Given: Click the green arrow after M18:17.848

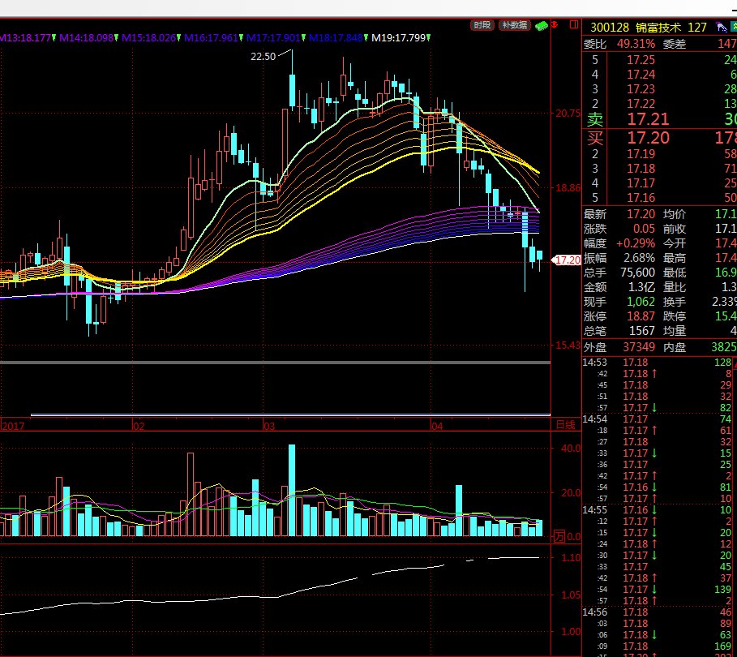Looking at the screenshot, I should pyautogui.click(x=366, y=37).
